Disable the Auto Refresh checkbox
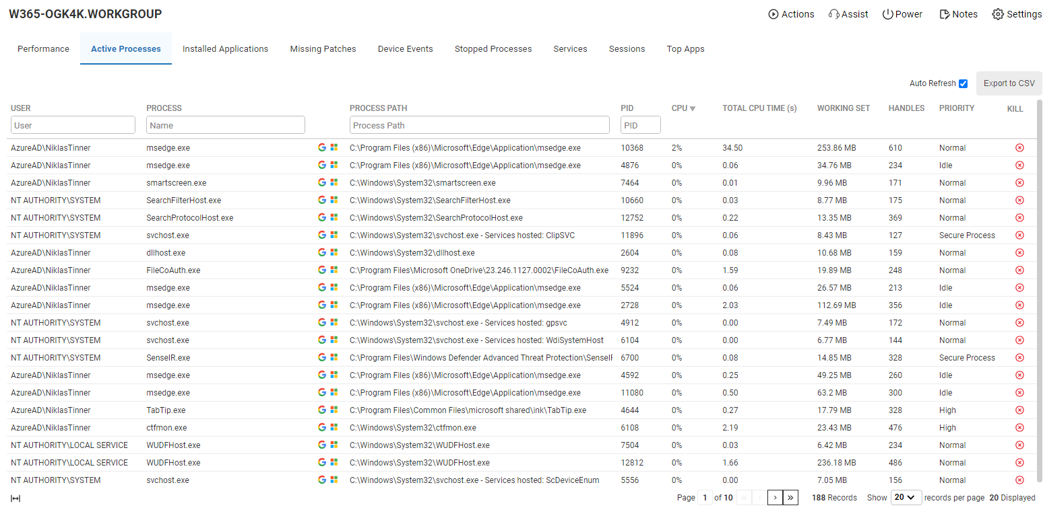The image size is (1043, 518). (963, 84)
